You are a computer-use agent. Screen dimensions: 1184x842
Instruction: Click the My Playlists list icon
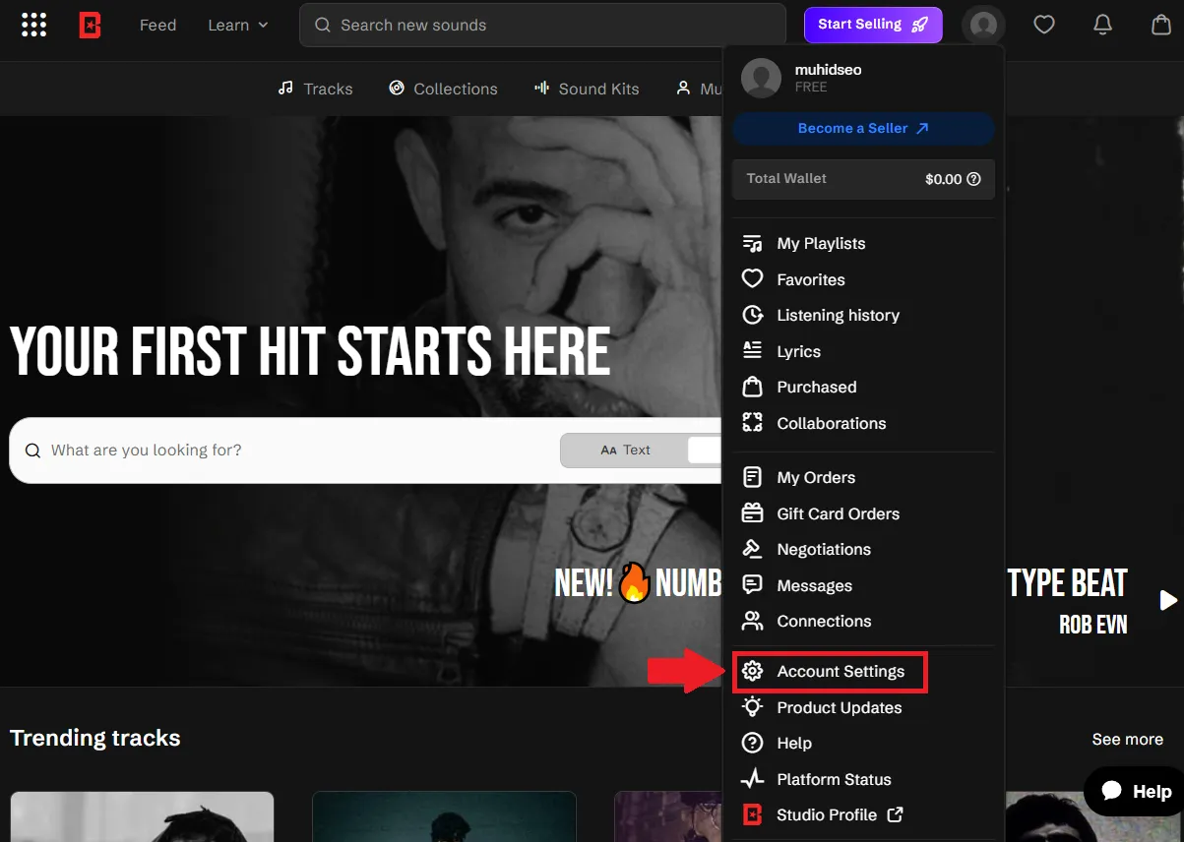(x=752, y=243)
